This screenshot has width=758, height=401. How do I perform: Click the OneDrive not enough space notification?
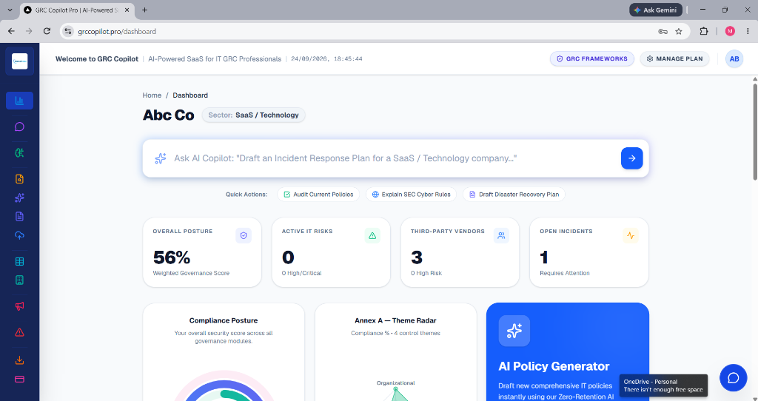[x=664, y=385]
